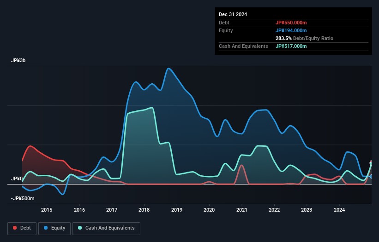Select the 2023 x-axis label
Viewport: 379px width, 242px height.
coord(307,210)
